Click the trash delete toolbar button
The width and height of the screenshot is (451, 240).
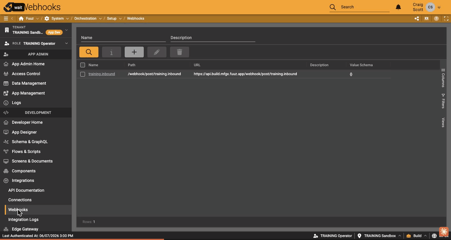pyautogui.click(x=180, y=52)
